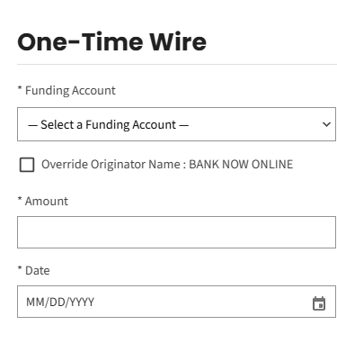Open the Select a Funding Account dropdown
Viewport: 337px width, 343px height.
pyautogui.click(x=176, y=124)
